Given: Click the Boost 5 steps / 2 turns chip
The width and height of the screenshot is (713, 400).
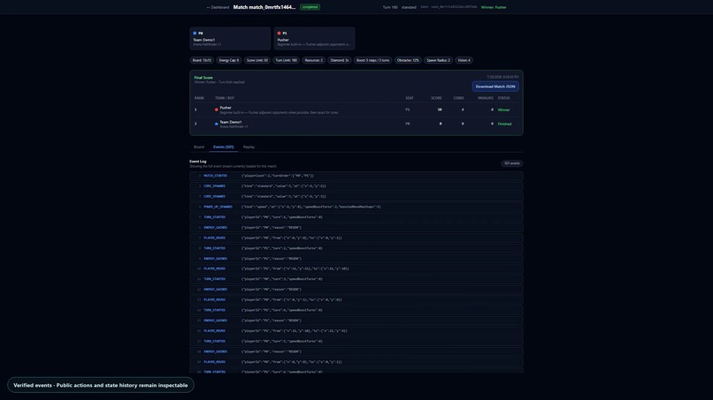Looking at the screenshot, I should pos(372,60).
